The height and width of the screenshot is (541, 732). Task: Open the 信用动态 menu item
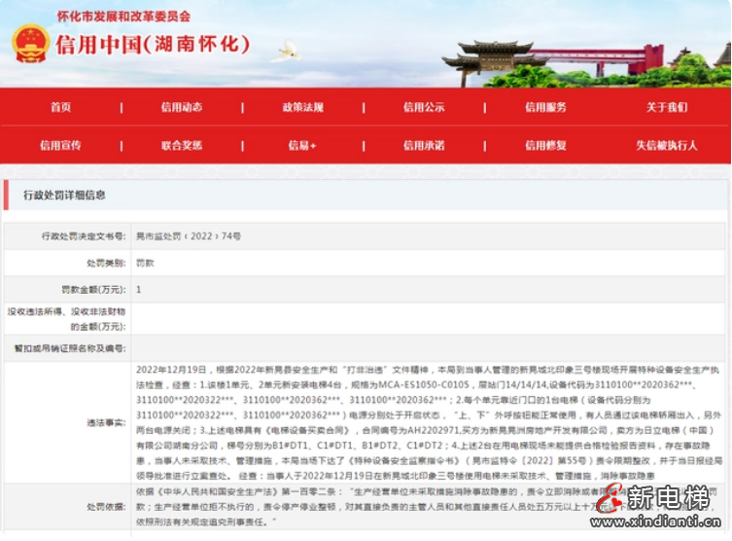(x=182, y=107)
